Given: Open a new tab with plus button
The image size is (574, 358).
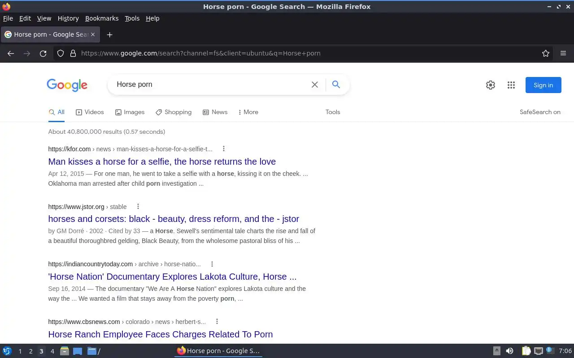Looking at the screenshot, I should (x=109, y=34).
